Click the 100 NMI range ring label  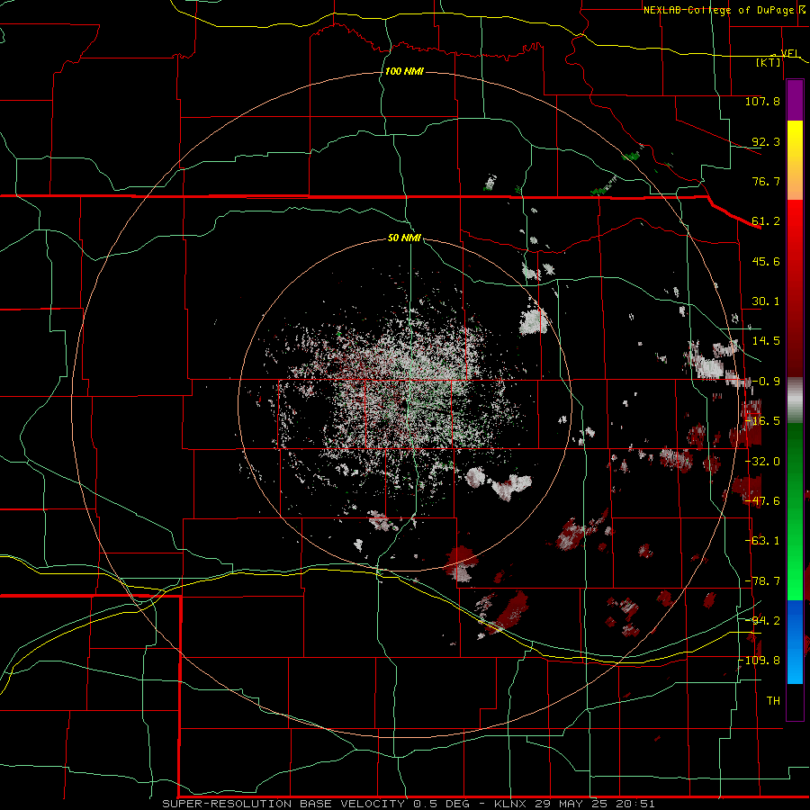click(x=404, y=71)
